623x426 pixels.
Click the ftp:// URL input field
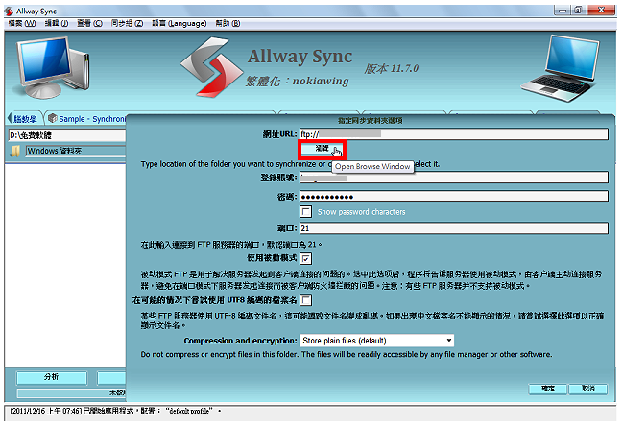tap(454, 134)
